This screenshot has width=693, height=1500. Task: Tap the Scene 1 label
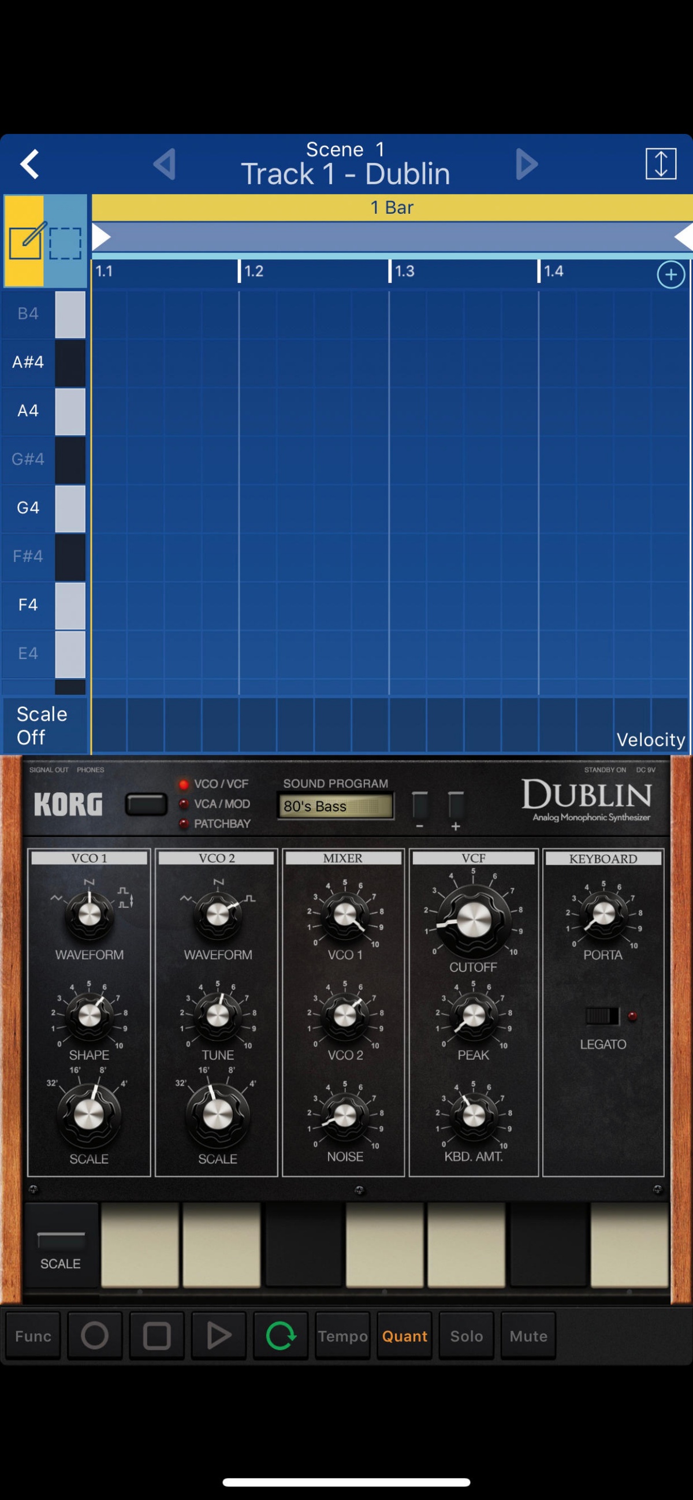[x=346, y=150]
